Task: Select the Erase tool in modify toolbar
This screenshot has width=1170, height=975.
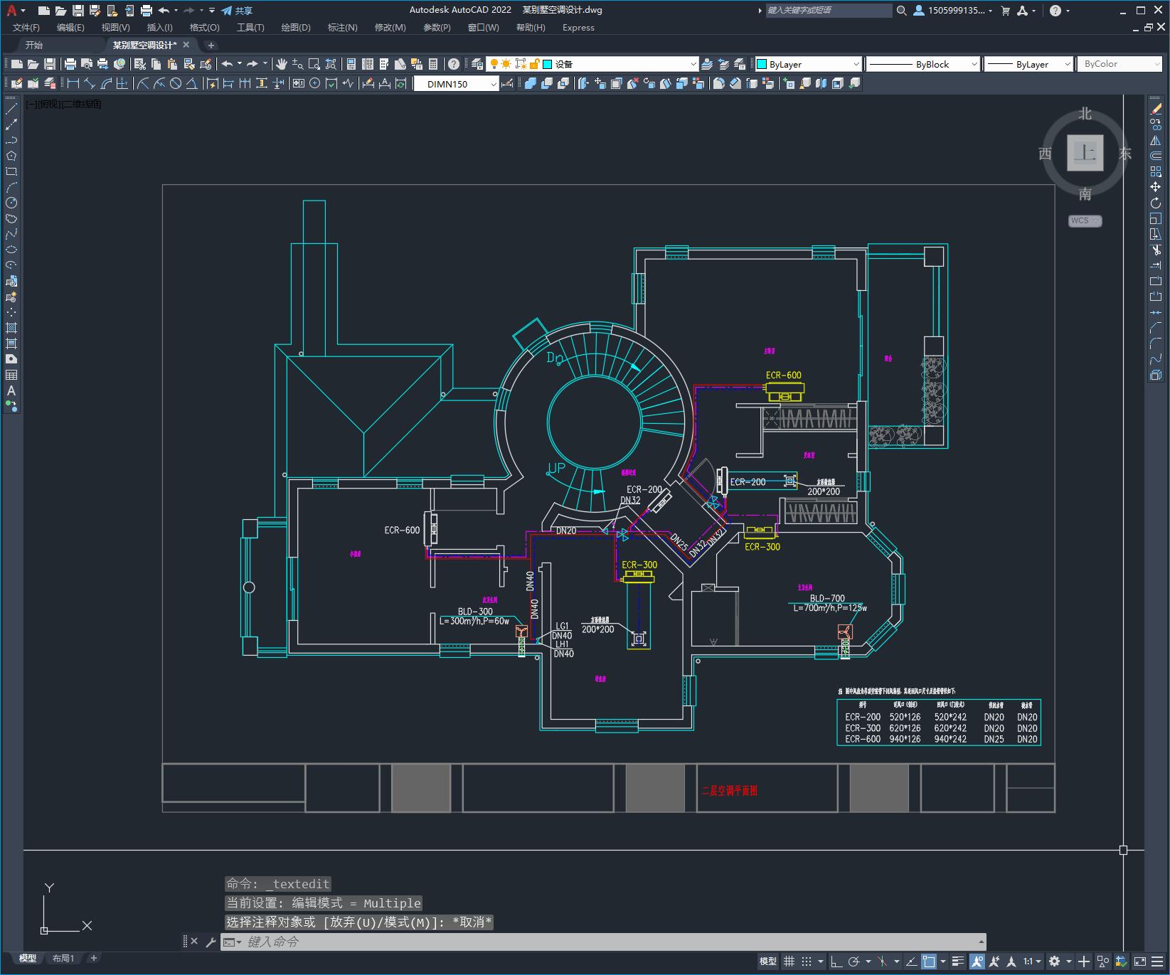Action: 1156,110
